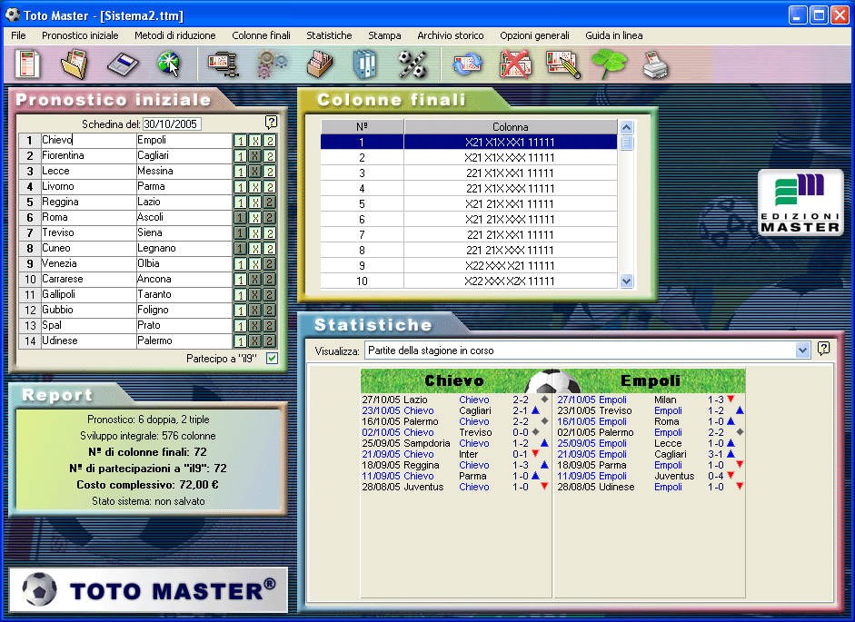Select column row 5 "X21 21X XX1 11111"
This screenshot has height=622, width=855.
pyautogui.click(x=469, y=204)
